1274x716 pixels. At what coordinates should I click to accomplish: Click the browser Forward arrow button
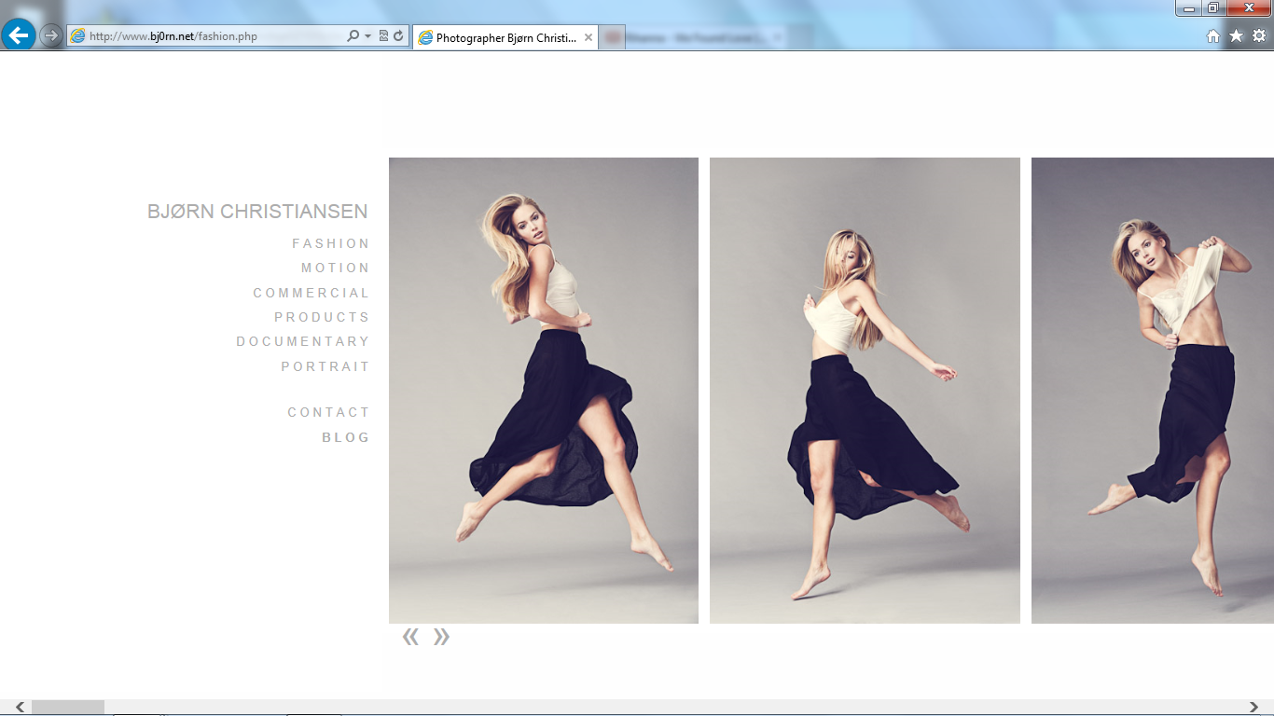click(x=51, y=35)
